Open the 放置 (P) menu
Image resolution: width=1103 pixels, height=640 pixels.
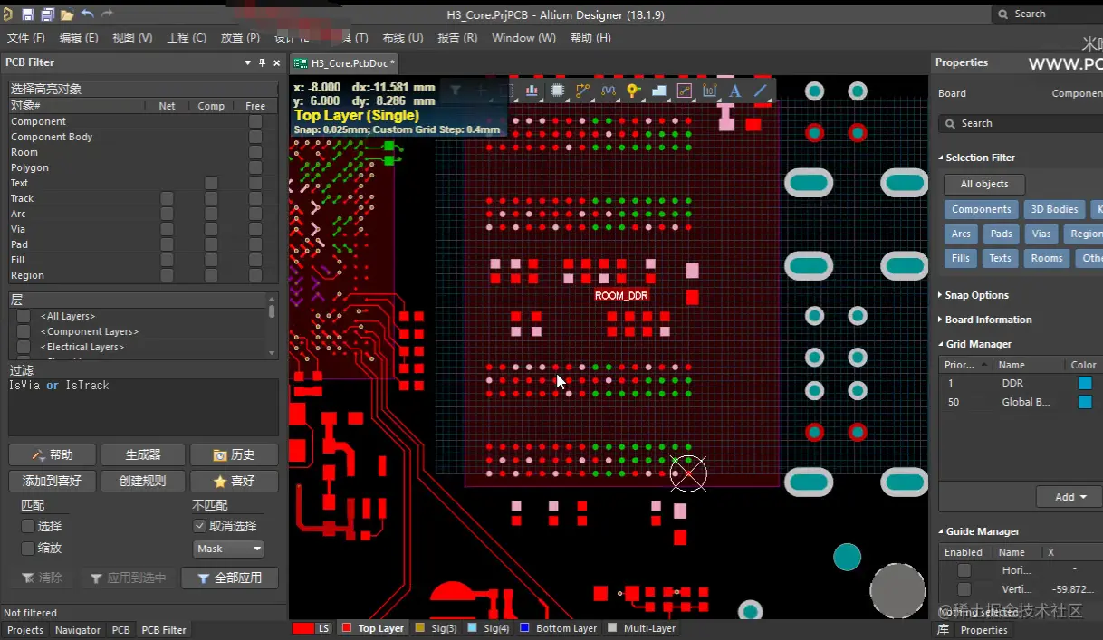coord(240,38)
